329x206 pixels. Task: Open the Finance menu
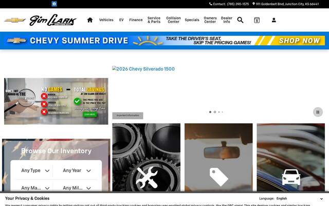(x=136, y=20)
